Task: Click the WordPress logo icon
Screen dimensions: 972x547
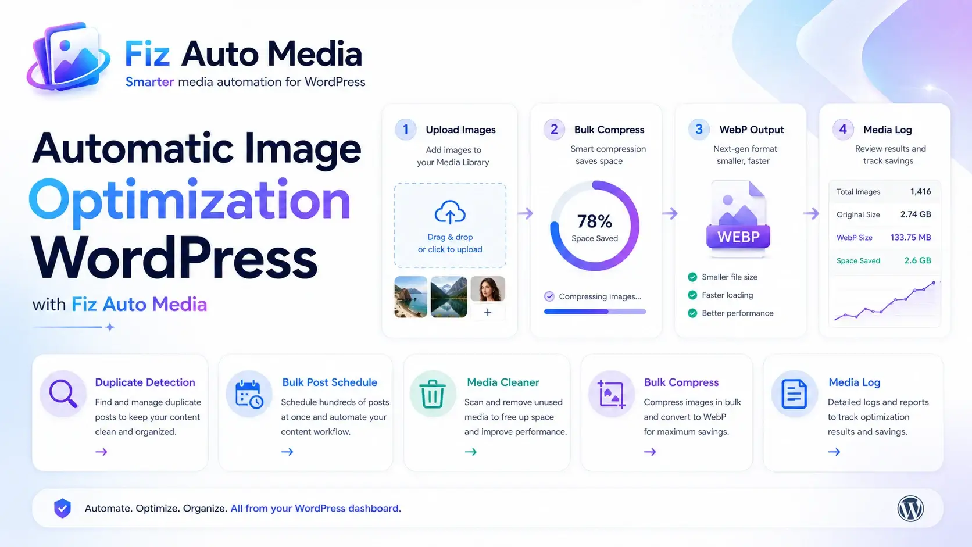Action: coord(910,509)
